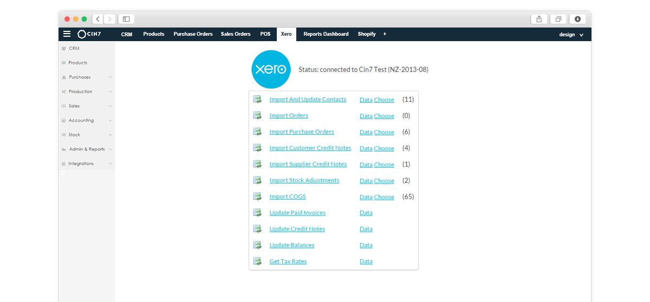Switch to the Sales Orders tab
Screen dimensions: 650x302
[x=236, y=34]
